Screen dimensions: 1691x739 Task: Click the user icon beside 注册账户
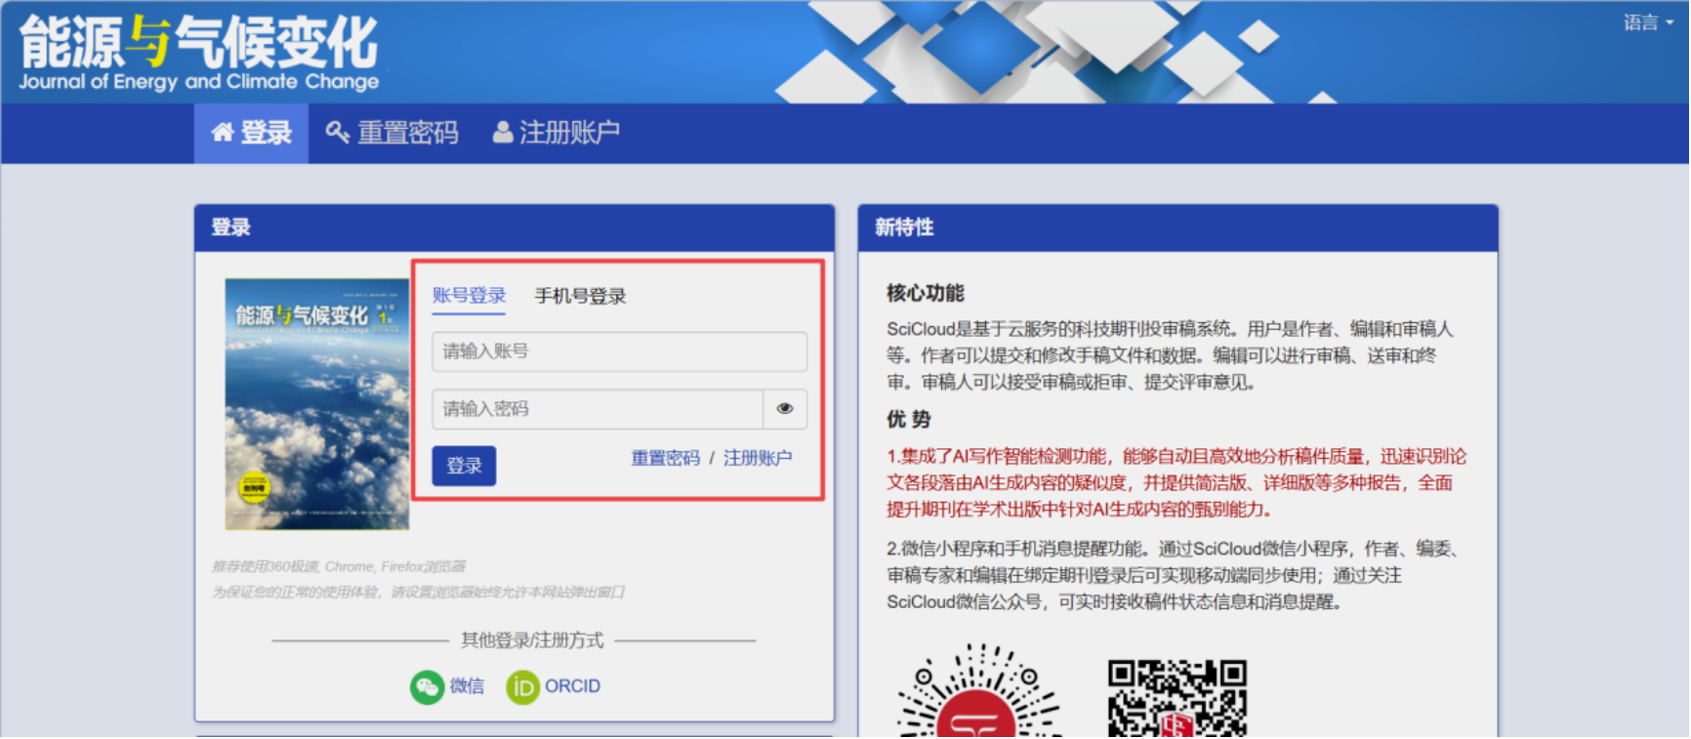coord(503,133)
